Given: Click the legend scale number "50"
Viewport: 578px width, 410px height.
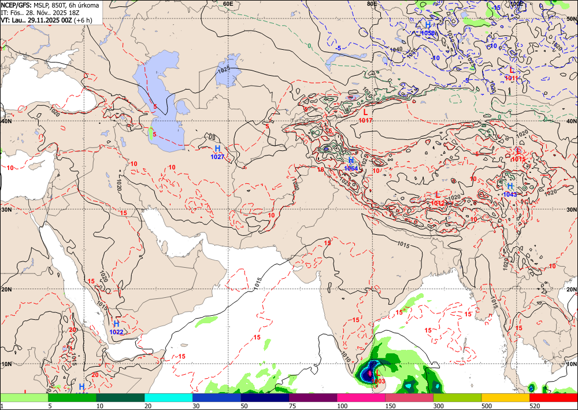Looking at the screenshot, I should (244, 407).
